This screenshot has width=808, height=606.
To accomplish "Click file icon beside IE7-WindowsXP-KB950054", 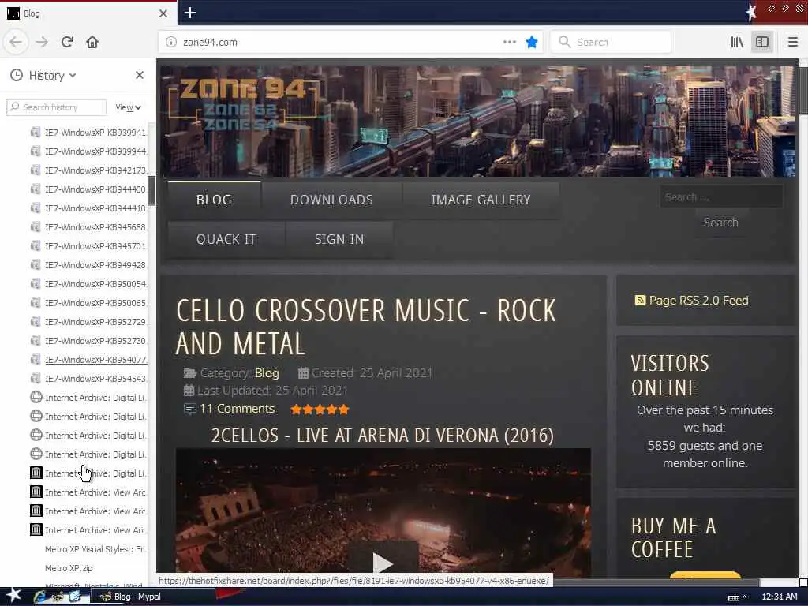I will coord(36,284).
